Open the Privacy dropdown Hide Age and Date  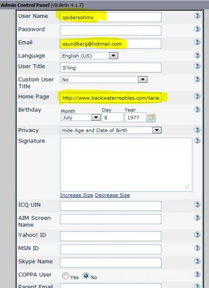[x=111, y=130]
